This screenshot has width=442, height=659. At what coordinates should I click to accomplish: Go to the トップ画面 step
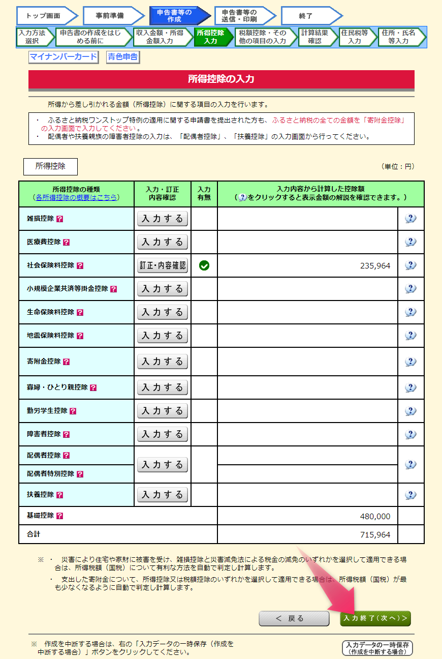point(46,16)
